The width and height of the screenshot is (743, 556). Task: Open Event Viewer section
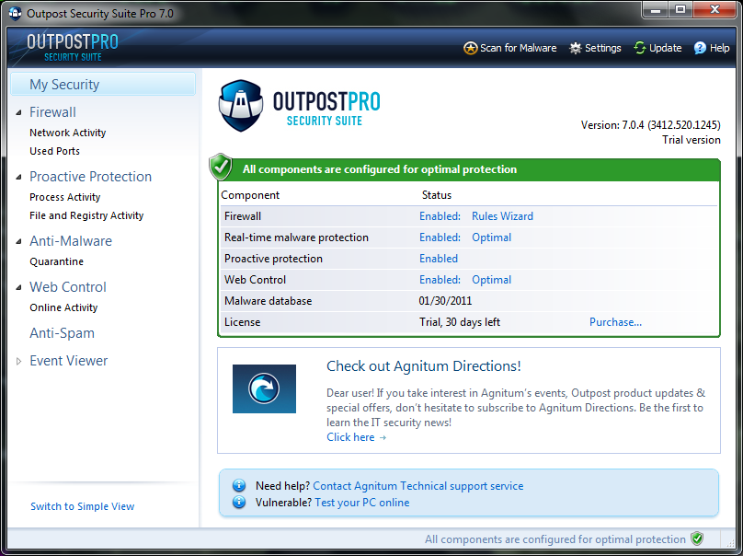[69, 361]
